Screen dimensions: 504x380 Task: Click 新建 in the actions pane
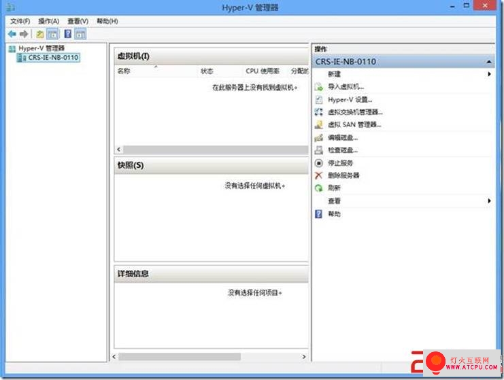pyautogui.click(x=334, y=74)
